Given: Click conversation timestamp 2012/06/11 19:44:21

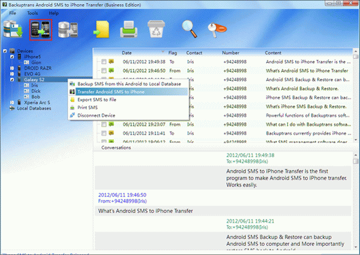Looking at the screenshot, I should [250, 221].
